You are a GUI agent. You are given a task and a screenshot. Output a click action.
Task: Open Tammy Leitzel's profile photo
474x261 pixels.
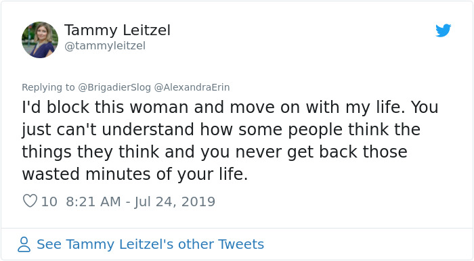coord(40,40)
